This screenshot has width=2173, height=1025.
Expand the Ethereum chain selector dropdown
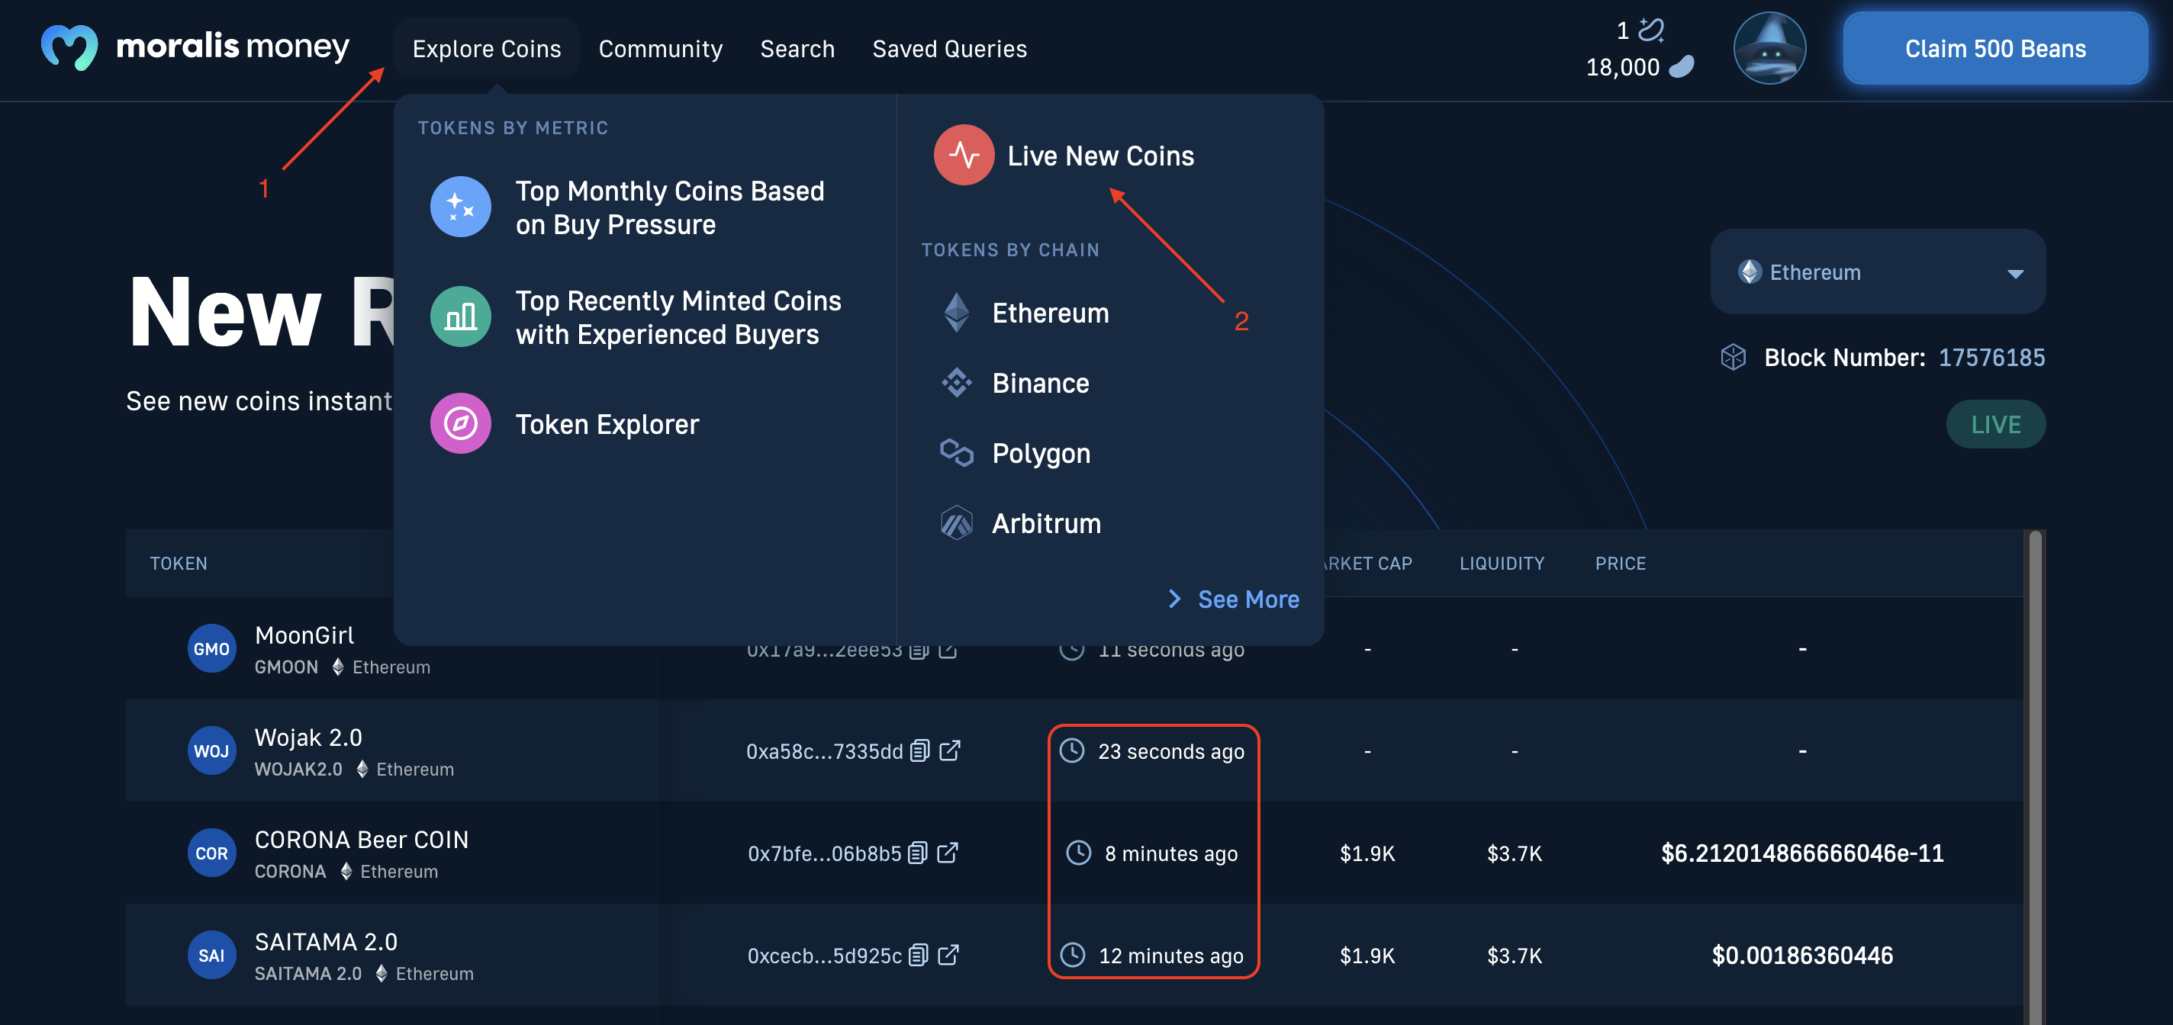point(1878,272)
